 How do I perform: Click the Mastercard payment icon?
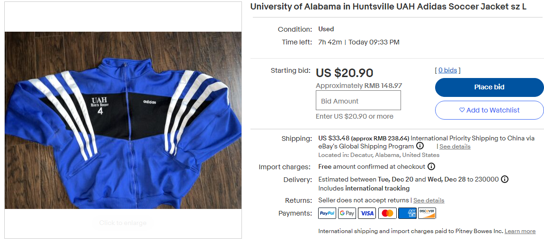click(387, 213)
